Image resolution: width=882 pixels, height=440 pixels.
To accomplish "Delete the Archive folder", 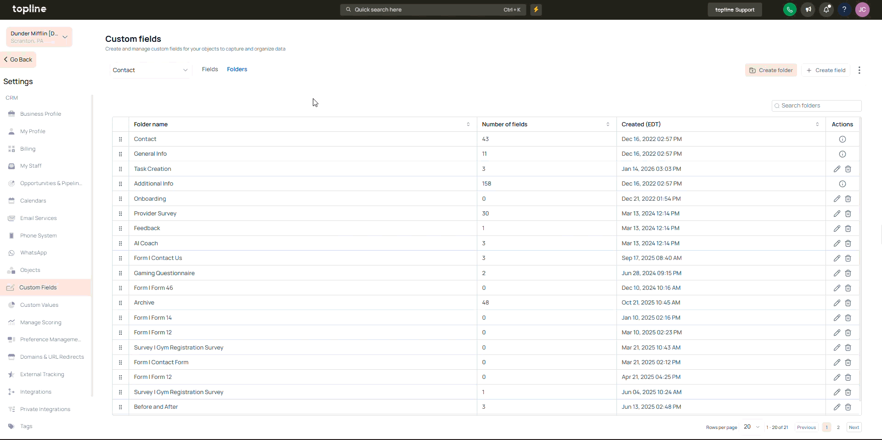I will 848,303.
